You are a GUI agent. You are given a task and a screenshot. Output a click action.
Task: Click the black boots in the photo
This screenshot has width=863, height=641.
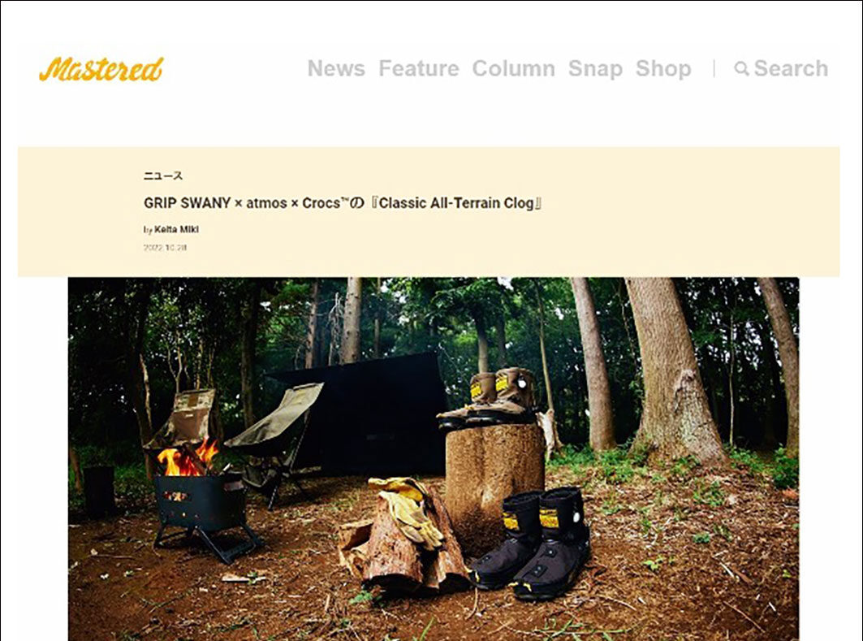pos(529,542)
